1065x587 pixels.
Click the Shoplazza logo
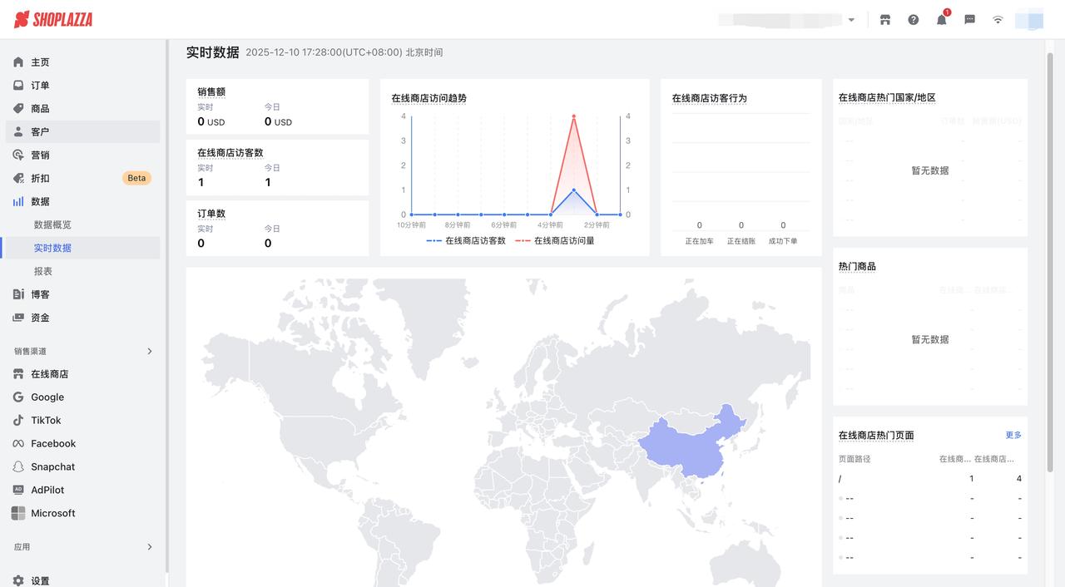(x=53, y=19)
